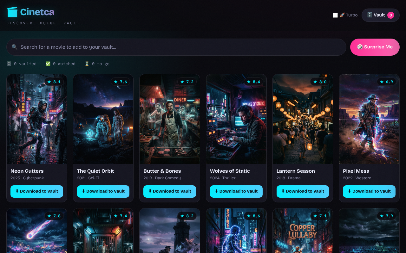Click the 7.9 star rating badge
Image resolution: width=406 pixels, height=253 pixels.
386,216
